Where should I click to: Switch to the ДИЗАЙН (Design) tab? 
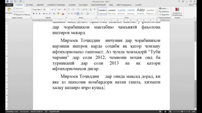pyautogui.click(x=40, y=5)
